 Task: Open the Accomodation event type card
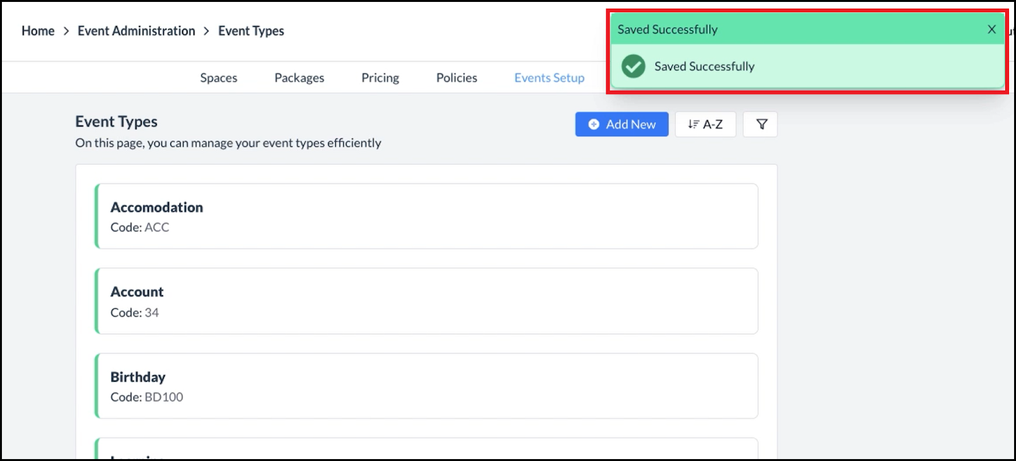(x=426, y=216)
